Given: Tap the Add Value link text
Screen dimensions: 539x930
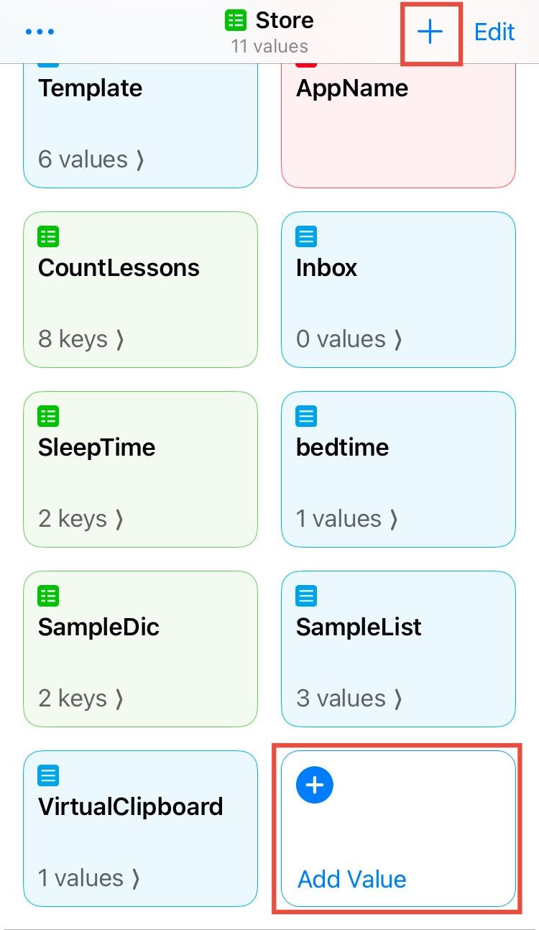Looking at the screenshot, I should [x=352, y=879].
